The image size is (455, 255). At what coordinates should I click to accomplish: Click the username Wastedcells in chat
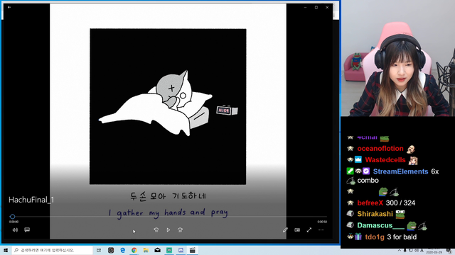(x=385, y=160)
